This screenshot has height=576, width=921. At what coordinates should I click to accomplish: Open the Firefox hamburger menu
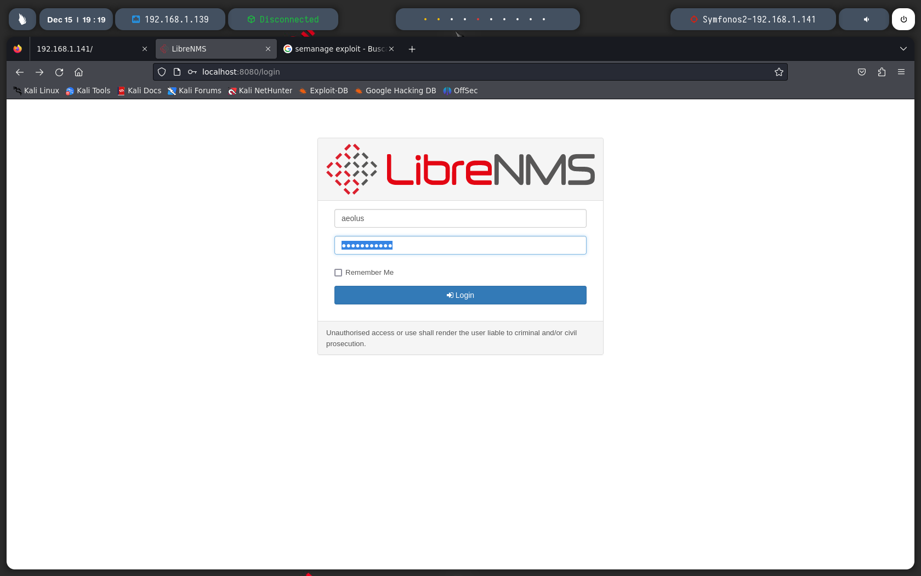(901, 72)
